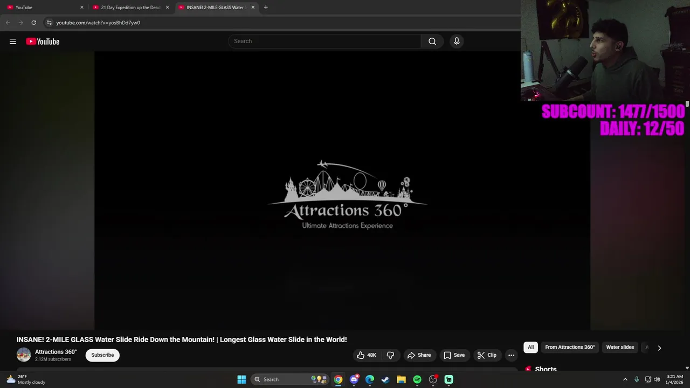Click the taskbar Search box
The image size is (690, 388).
pos(291,379)
